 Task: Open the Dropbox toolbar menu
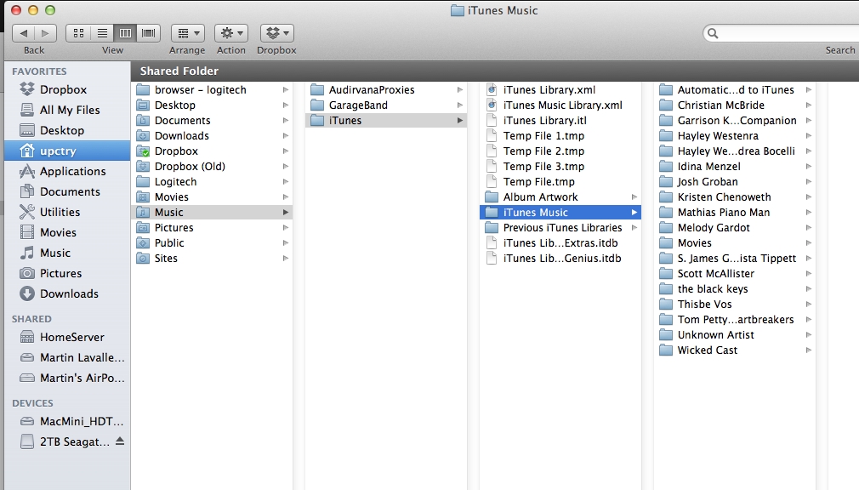(276, 33)
